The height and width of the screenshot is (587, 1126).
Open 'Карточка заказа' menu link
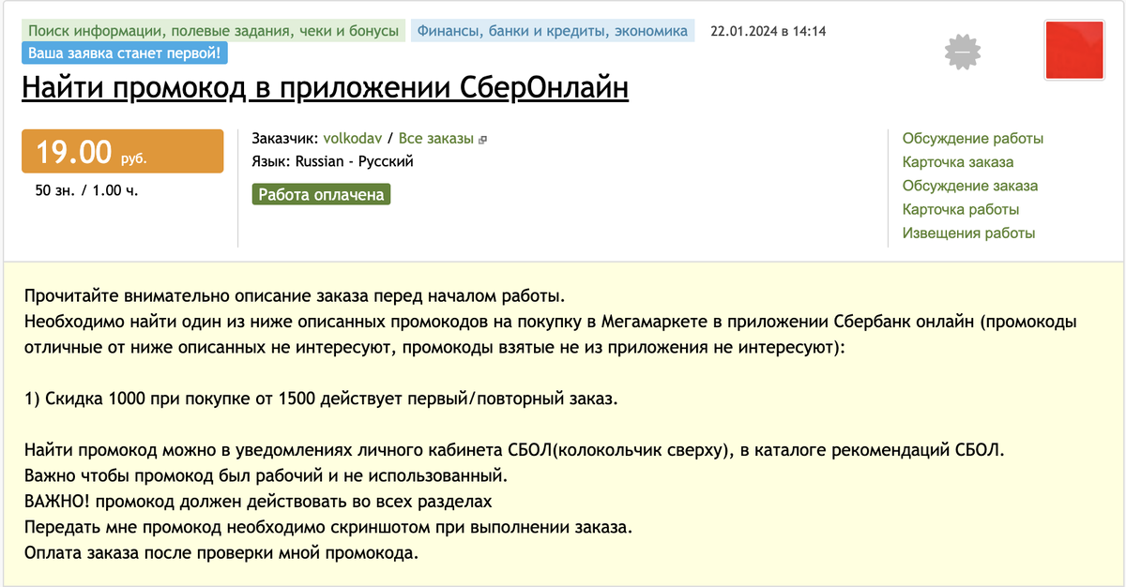[x=958, y=162]
